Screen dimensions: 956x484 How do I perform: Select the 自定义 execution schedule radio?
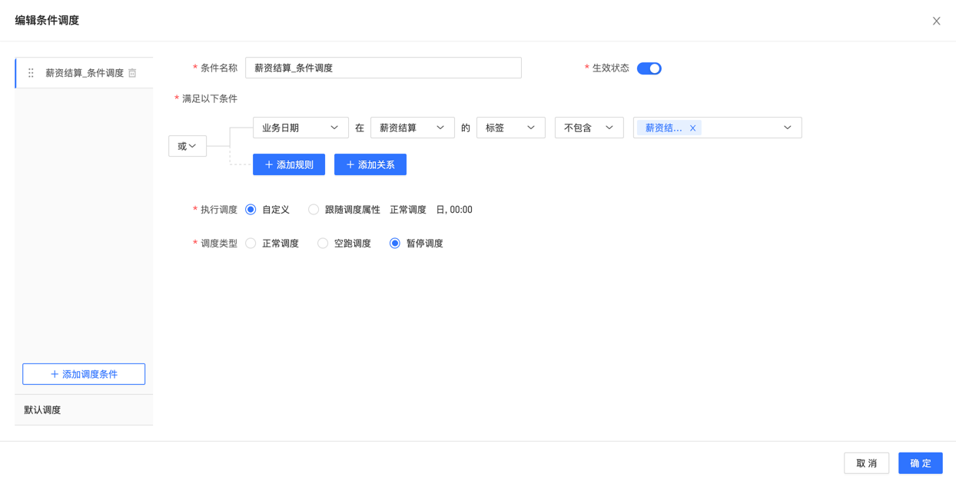click(x=251, y=210)
